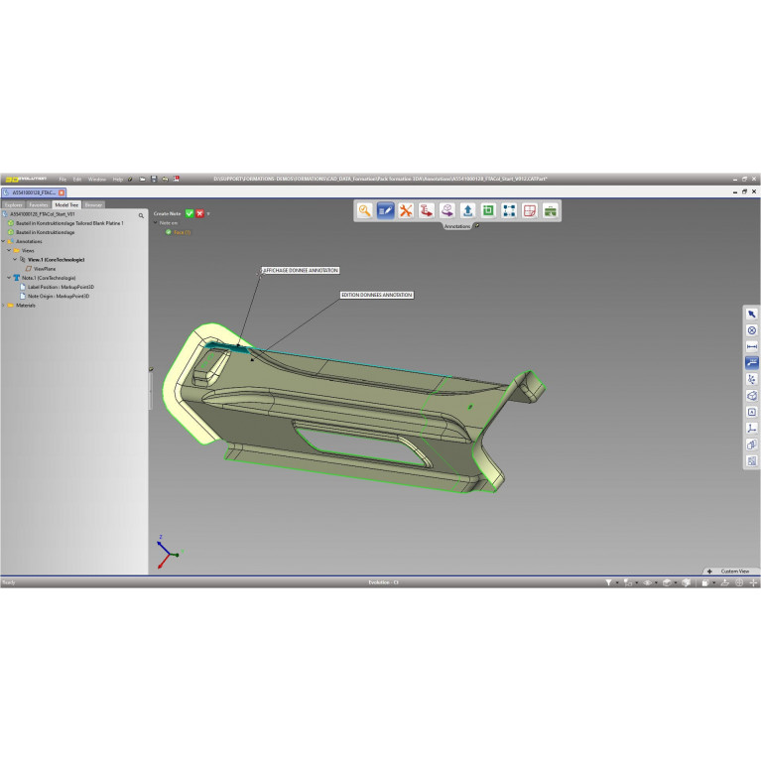Click the red grid sheet icon
This screenshot has height=761, width=761.
click(530, 210)
